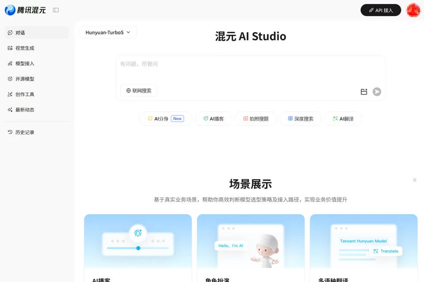
Task: Click the 开源模型 icon
Action: [10, 79]
